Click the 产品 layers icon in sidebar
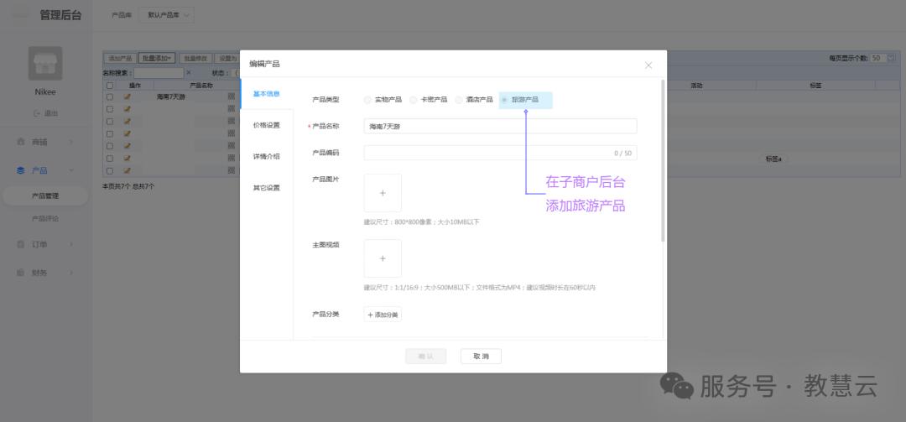 (x=21, y=170)
